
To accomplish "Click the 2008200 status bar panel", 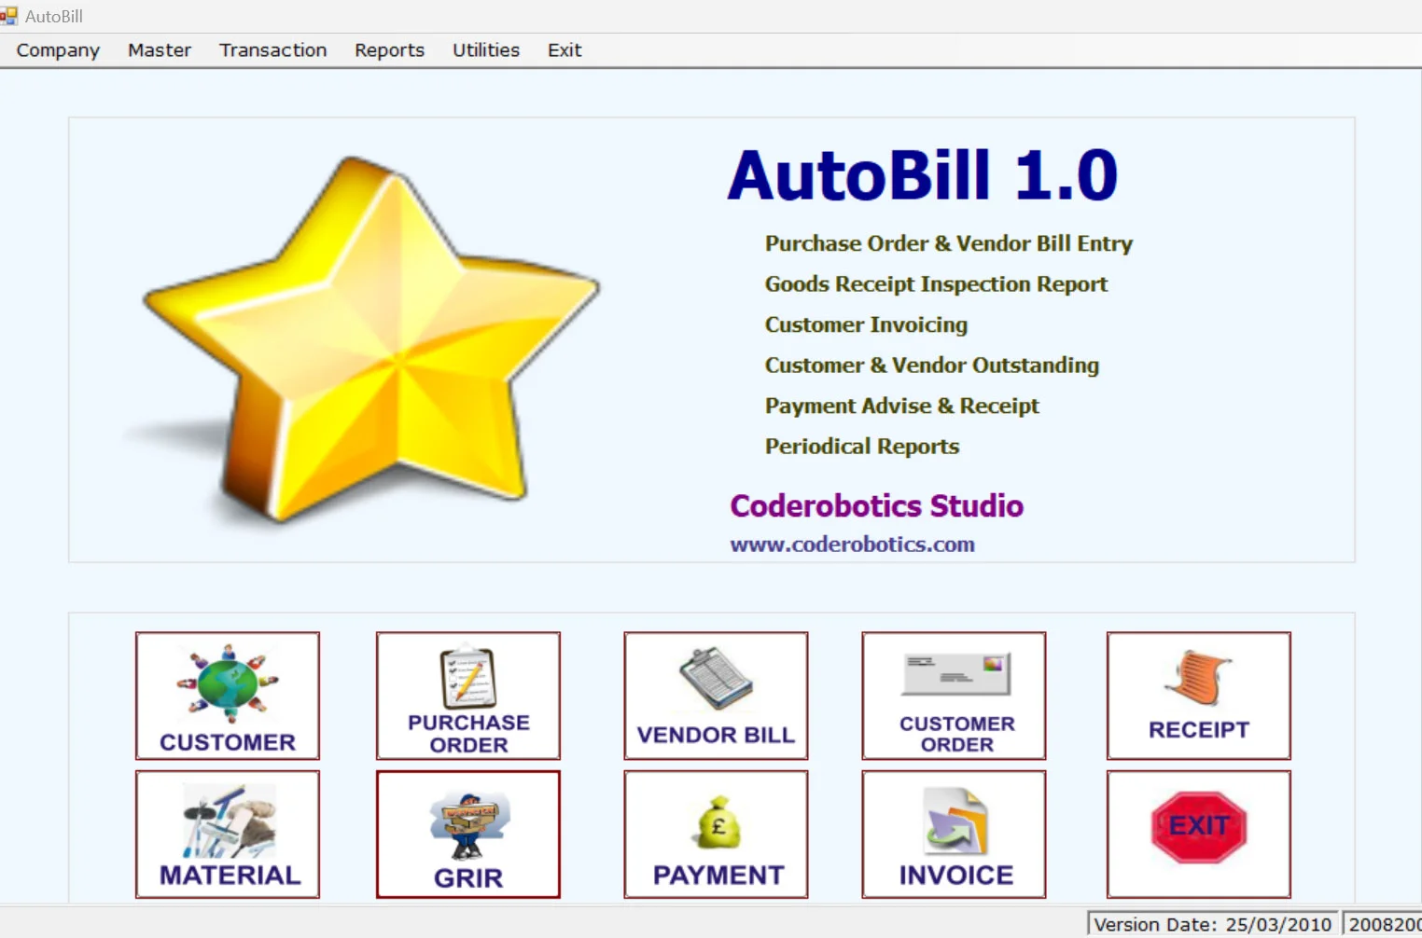I will pyautogui.click(x=1383, y=924).
